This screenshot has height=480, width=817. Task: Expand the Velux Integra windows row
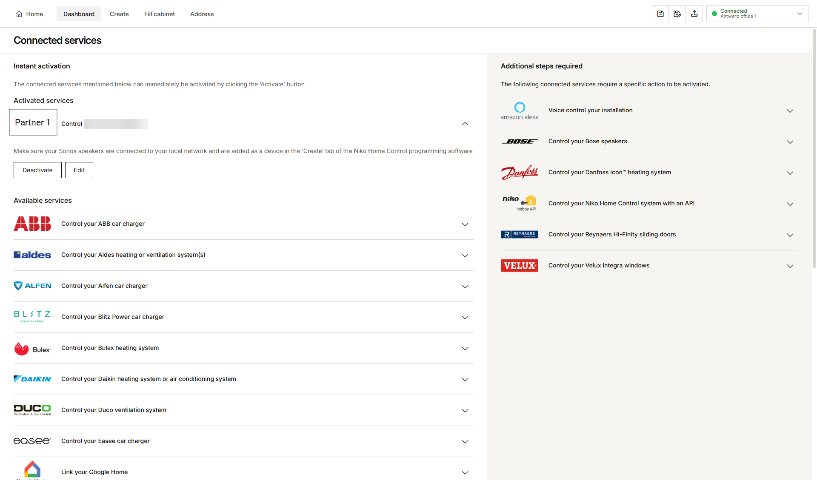tap(790, 266)
